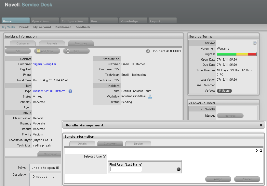Open customer link nagaraj vellupillai
Image resolution: width=267 pixels, height=186 pixels.
pyautogui.click(x=47, y=64)
